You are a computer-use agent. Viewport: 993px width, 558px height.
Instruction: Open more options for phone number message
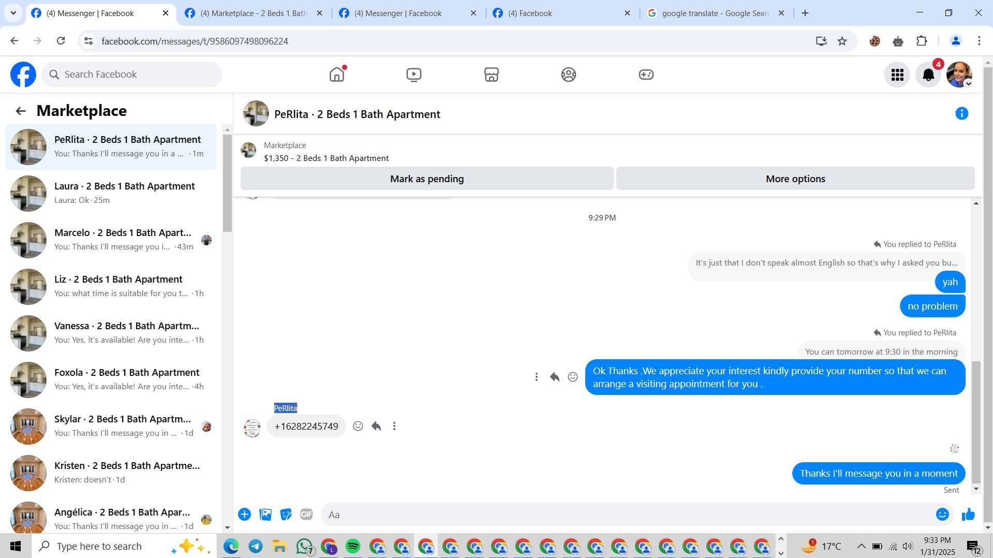(x=394, y=426)
